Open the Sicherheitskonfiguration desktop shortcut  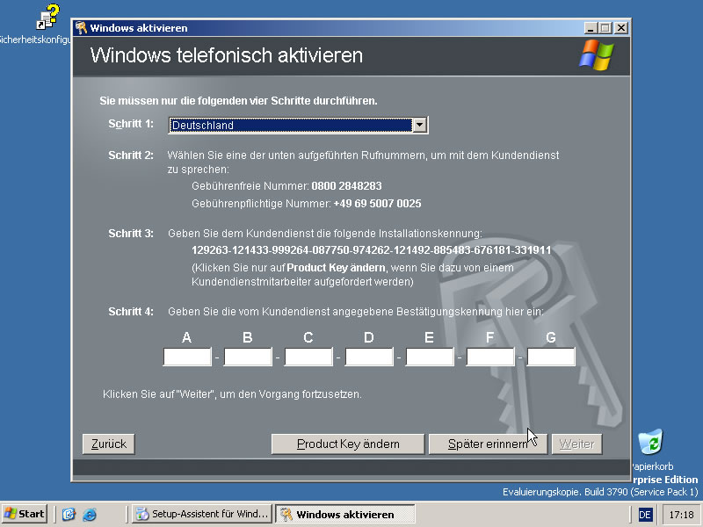pyautogui.click(x=47, y=18)
